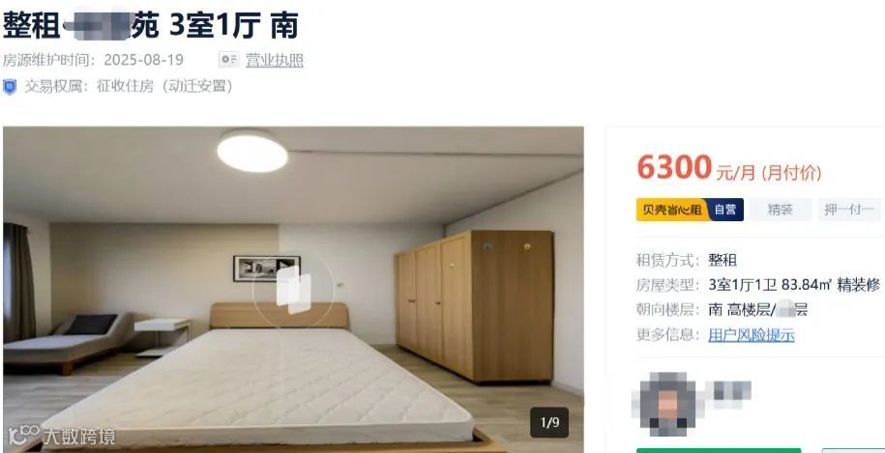Click the 交易权属 征收住房 text
The height and width of the screenshot is (453, 885).
(x=129, y=87)
